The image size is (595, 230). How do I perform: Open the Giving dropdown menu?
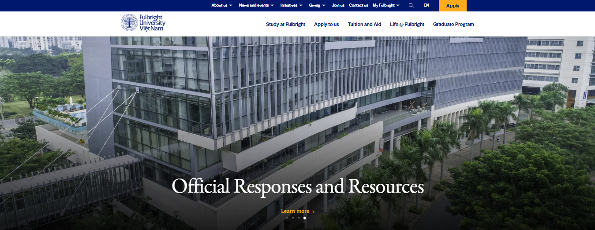[x=317, y=6]
